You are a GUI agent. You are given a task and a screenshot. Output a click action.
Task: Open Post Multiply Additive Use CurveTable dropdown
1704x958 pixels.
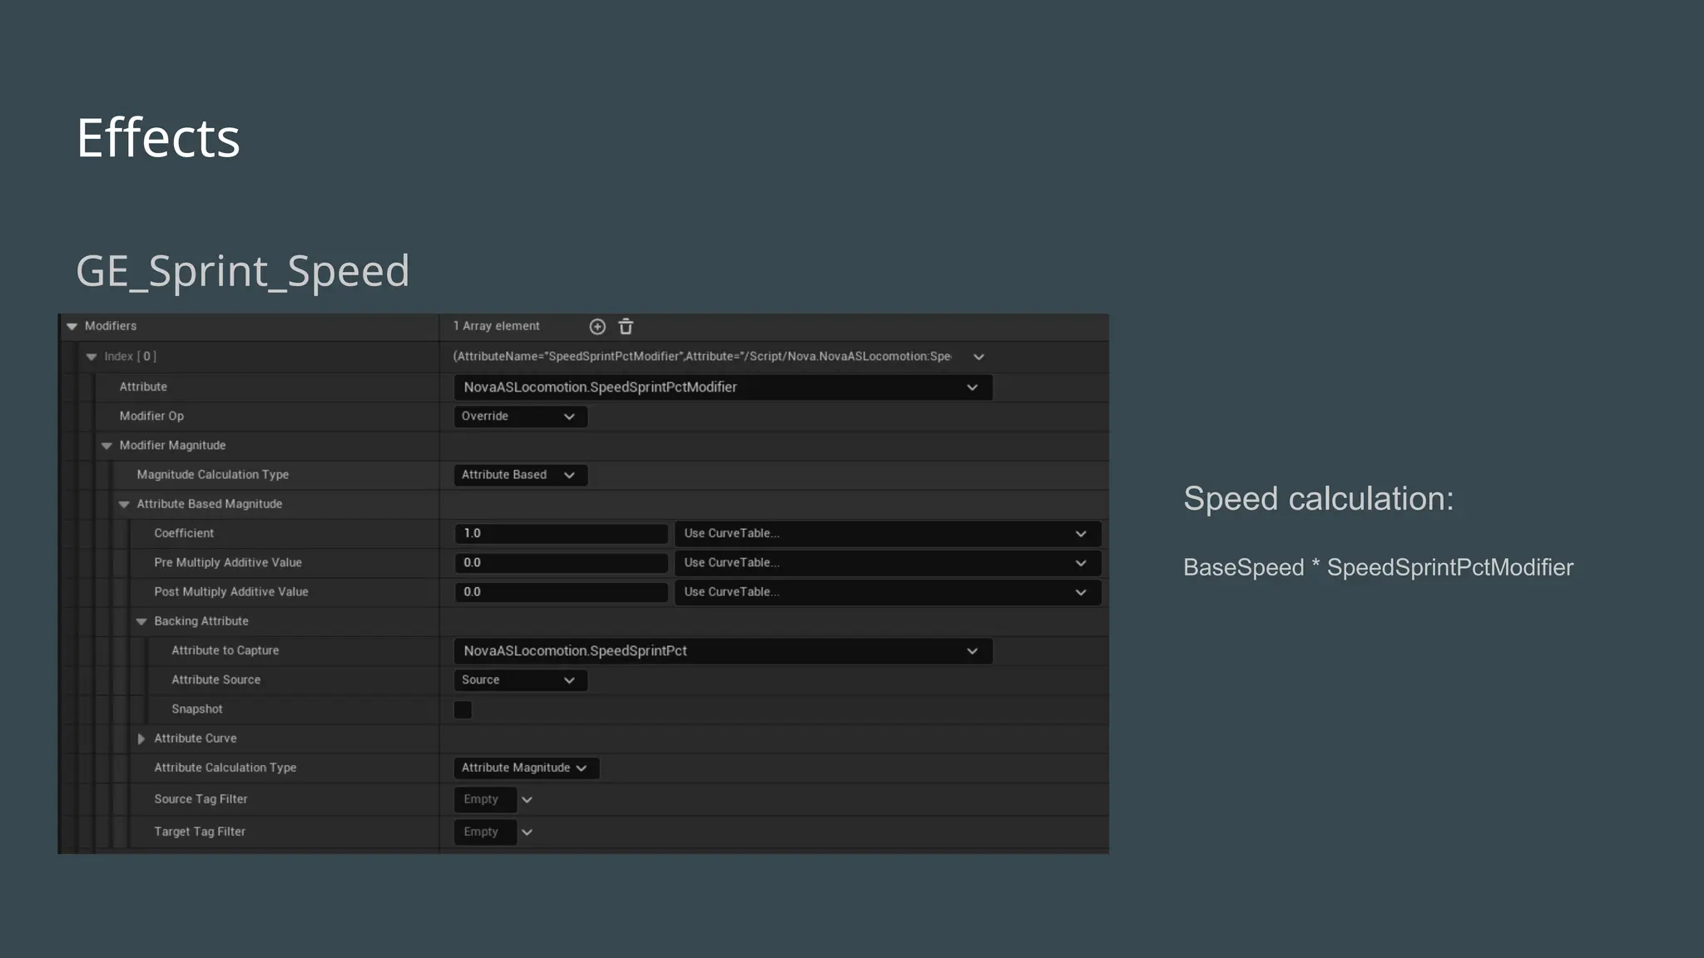[x=887, y=592]
